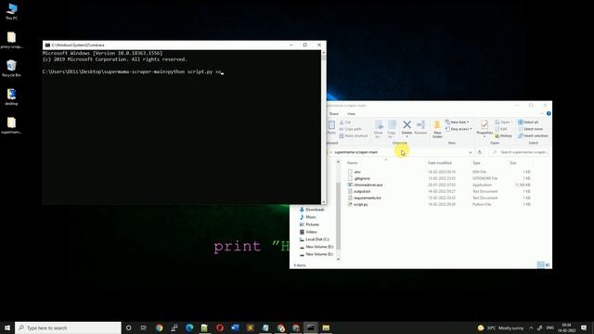Open Task View from the taskbar
Screen dimensions: 594x334
144,328
